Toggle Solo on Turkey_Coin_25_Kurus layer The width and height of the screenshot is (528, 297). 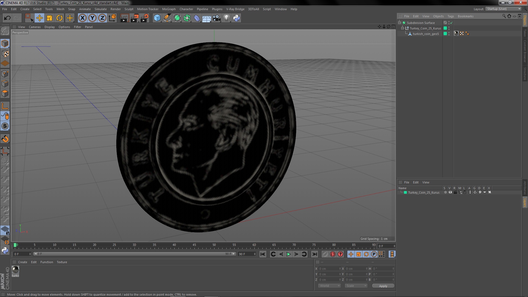[x=445, y=193]
